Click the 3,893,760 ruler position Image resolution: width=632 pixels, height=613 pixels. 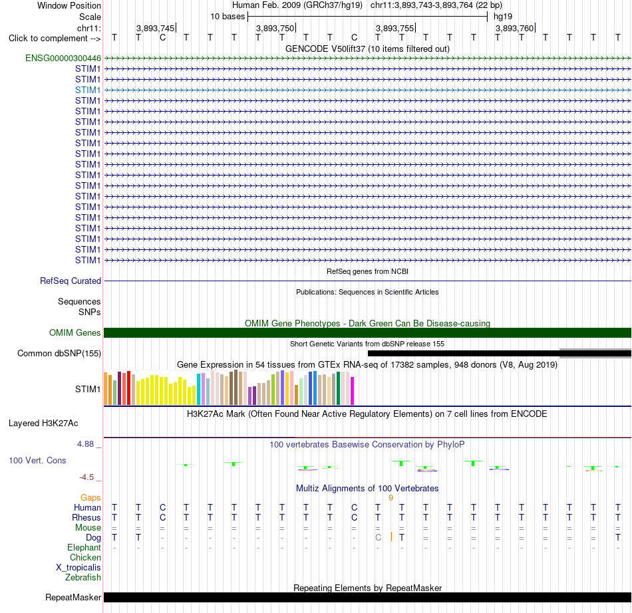515,28
